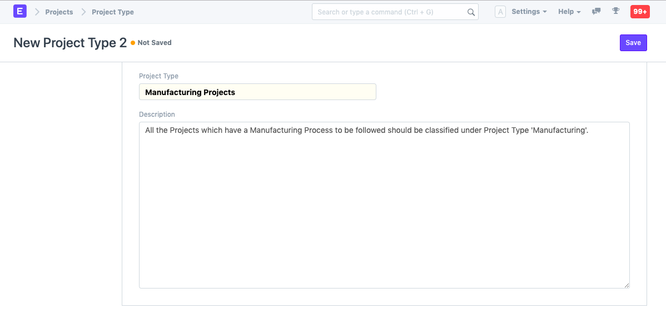Click the chevron before Project Type breadcrumb

[84, 12]
